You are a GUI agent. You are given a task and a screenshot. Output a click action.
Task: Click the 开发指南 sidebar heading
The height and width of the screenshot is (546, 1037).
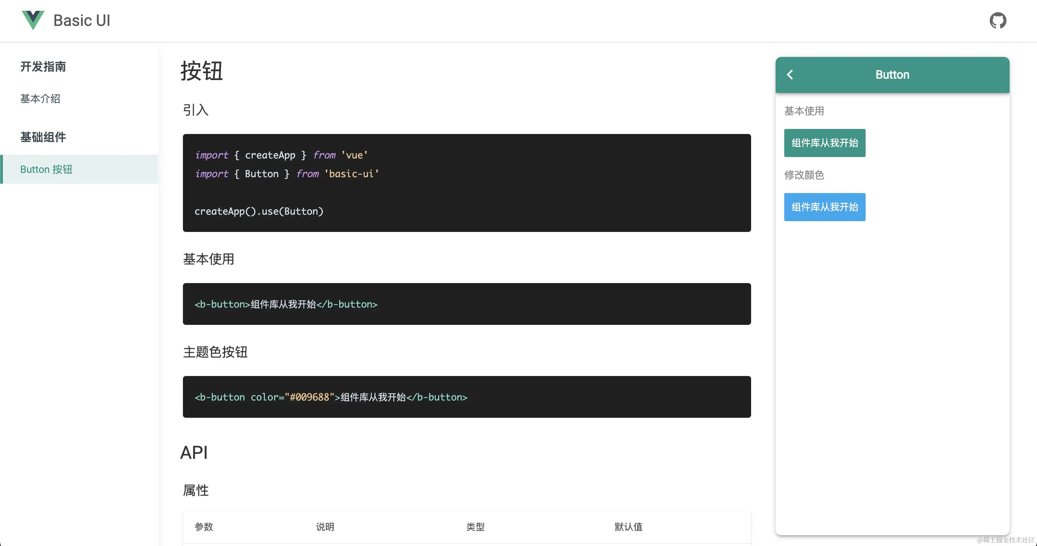tap(43, 66)
